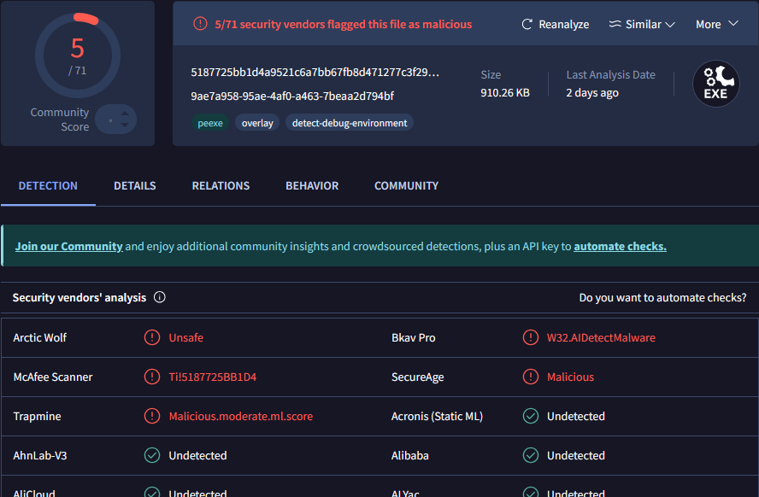This screenshot has height=497, width=759.
Task: Click the Alibaba vendor name
Action: (410, 455)
